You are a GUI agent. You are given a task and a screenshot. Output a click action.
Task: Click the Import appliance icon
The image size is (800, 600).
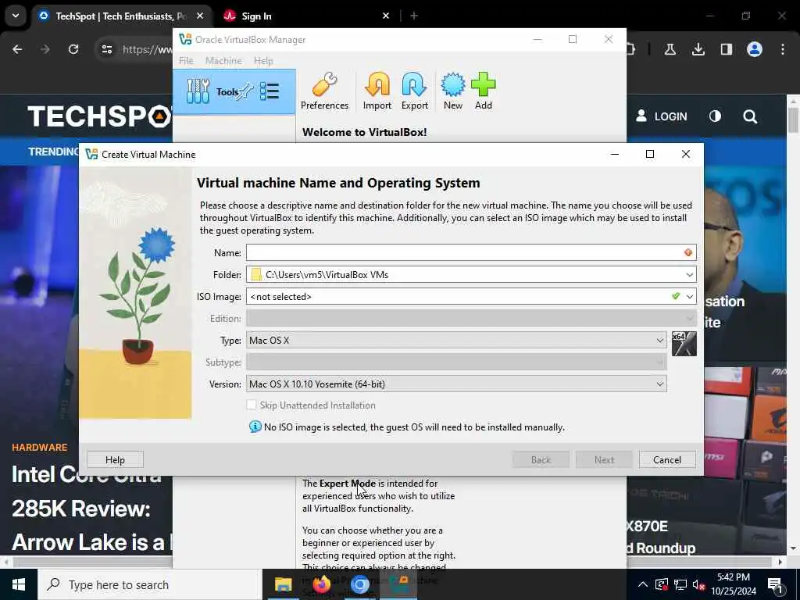click(377, 91)
